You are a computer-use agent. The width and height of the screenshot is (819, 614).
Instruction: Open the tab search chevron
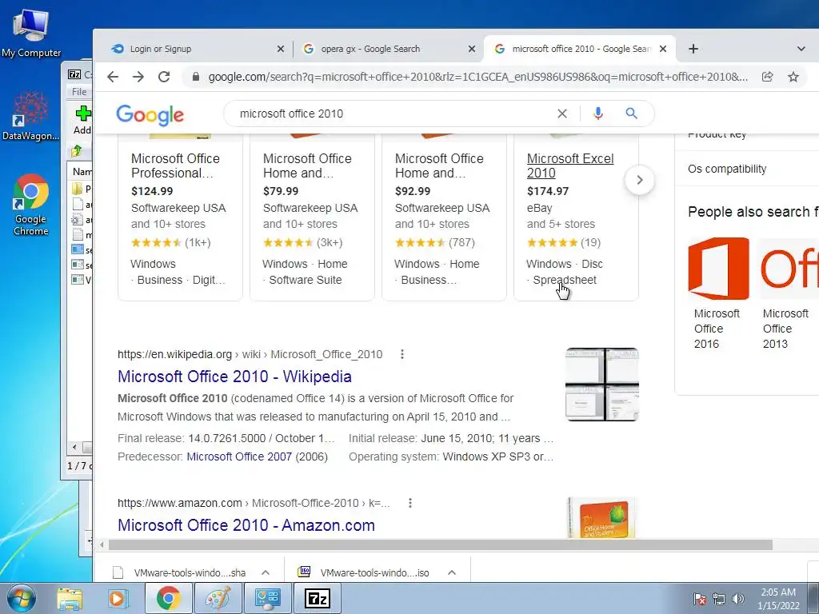coord(801,49)
